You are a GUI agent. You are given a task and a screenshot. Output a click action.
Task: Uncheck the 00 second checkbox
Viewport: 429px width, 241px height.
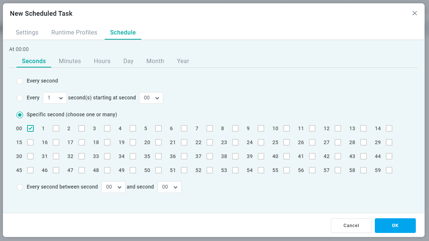(30, 128)
